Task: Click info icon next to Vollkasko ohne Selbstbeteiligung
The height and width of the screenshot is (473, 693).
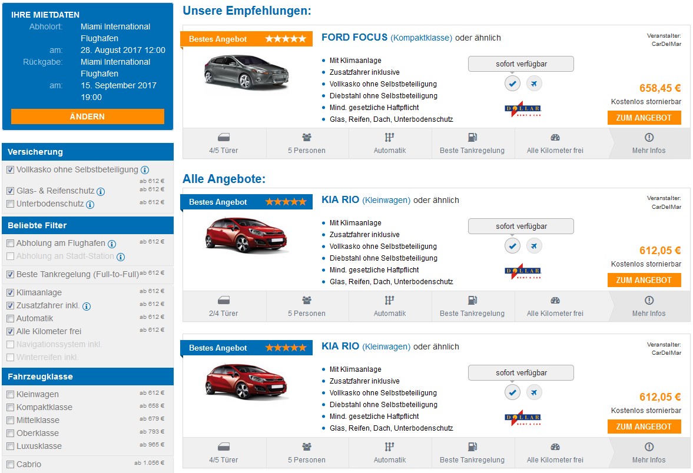Action: click(144, 170)
